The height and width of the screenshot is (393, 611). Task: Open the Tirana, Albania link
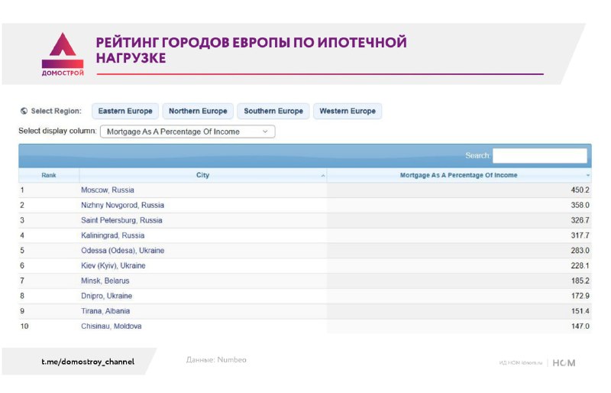pyautogui.click(x=105, y=311)
